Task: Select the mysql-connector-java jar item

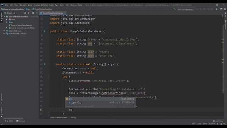Action: [x=22, y=28]
